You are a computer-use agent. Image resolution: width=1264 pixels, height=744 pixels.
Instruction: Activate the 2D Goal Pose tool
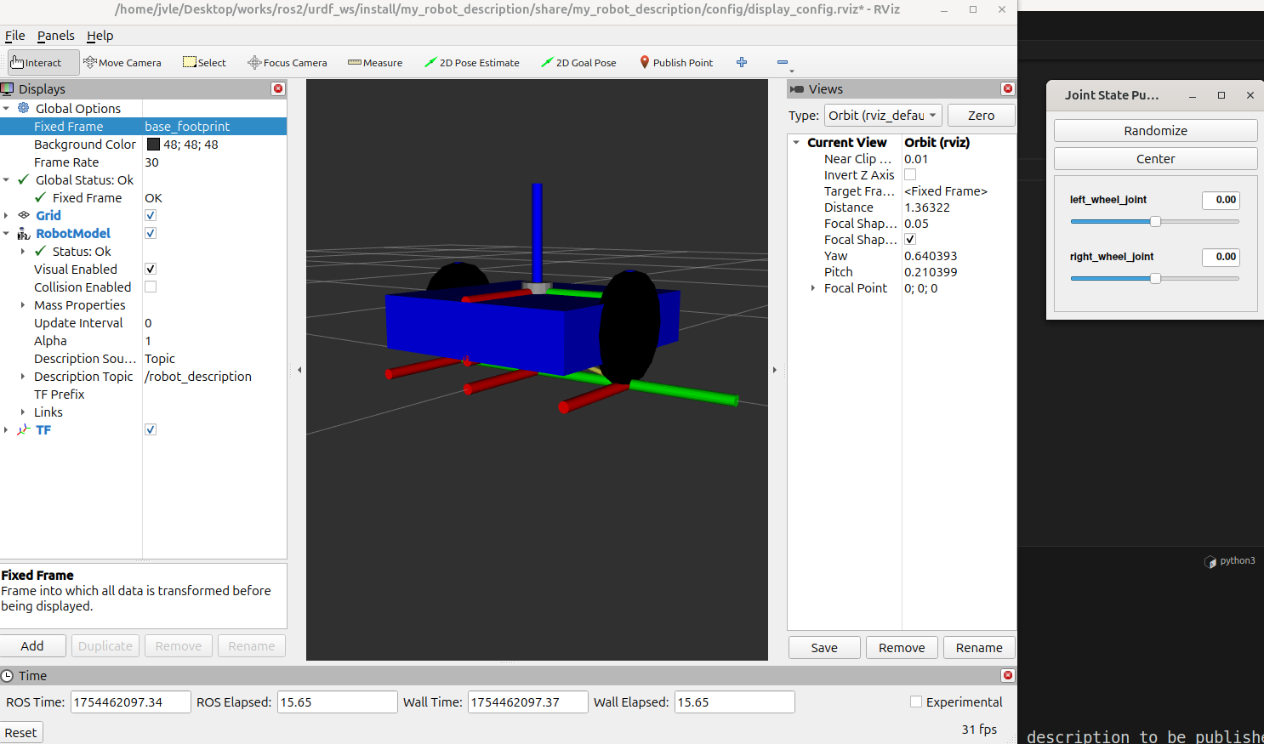(x=578, y=63)
